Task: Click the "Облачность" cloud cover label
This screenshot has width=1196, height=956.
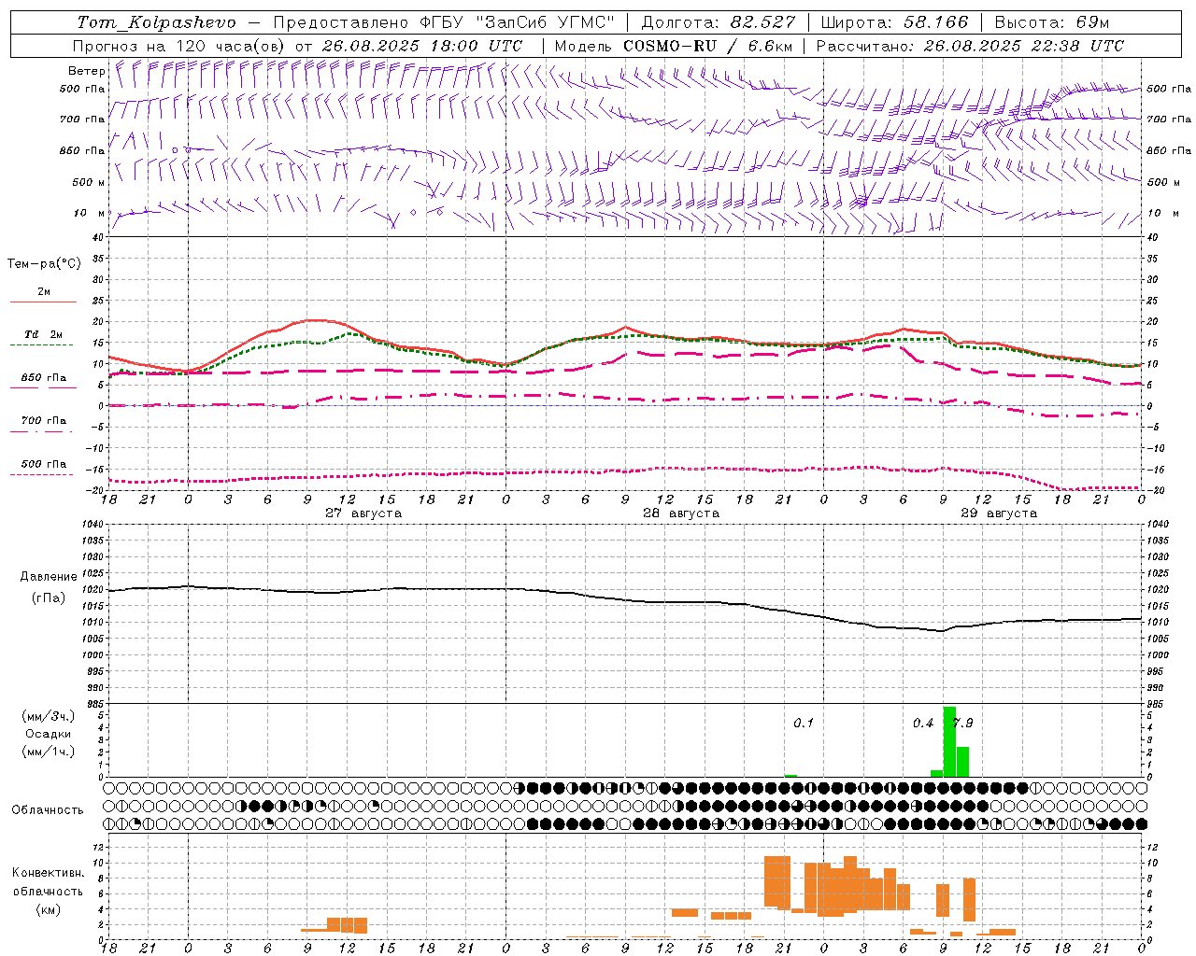Action: [48, 810]
